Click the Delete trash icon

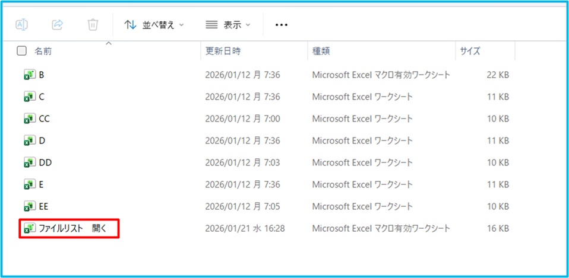click(93, 24)
